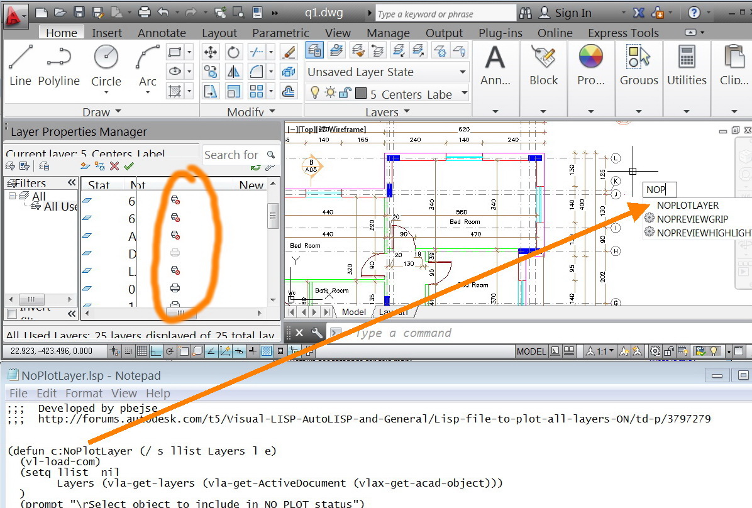Image resolution: width=752 pixels, height=508 pixels.
Task: Open the Unsaved Layer State dropdown
Action: (x=463, y=72)
